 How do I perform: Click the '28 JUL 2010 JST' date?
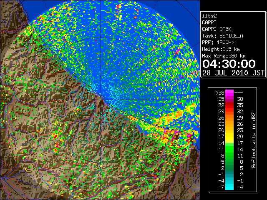234,73
